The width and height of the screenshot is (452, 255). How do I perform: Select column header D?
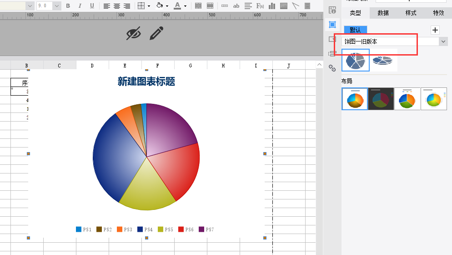coord(92,65)
